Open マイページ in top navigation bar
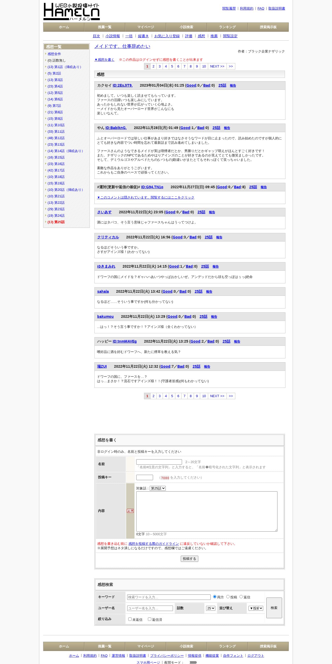This screenshot has height=664, width=332. [146, 27]
